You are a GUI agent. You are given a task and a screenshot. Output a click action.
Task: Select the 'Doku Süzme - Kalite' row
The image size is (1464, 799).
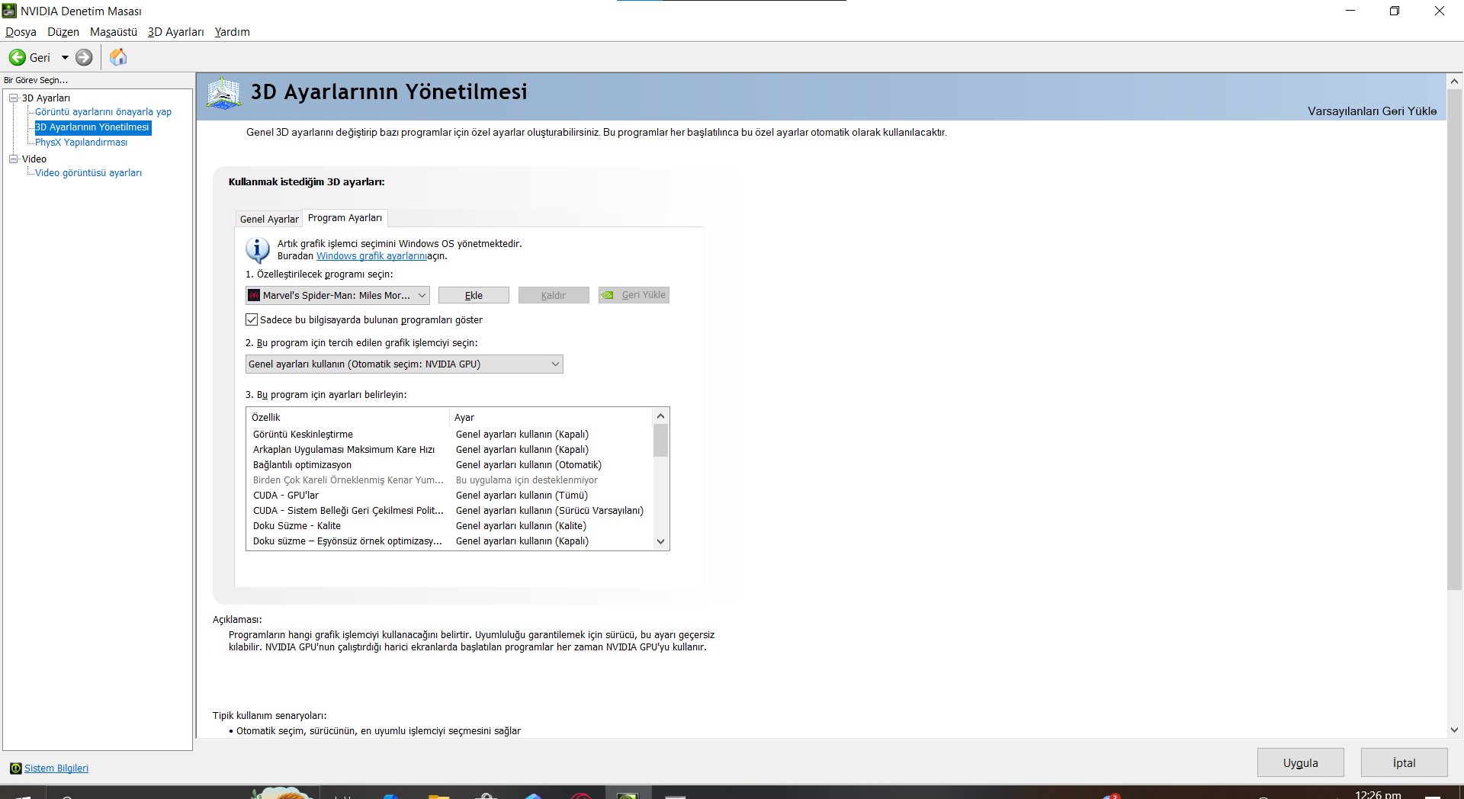coord(450,526)
